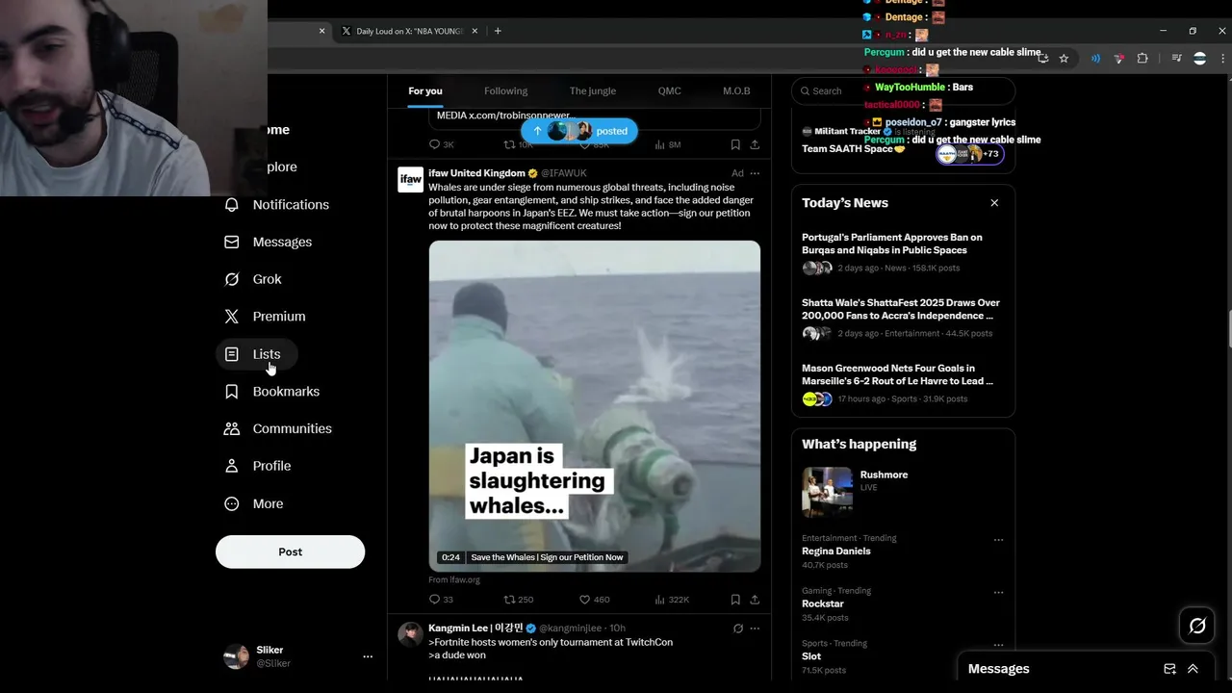Close the Daily Loud browser tab

coord(475,31)
